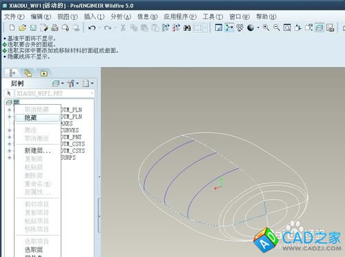Zoom in with the magnifier plus icon
The height and width of the screenshot is (257, 345).
coord(266,28)
